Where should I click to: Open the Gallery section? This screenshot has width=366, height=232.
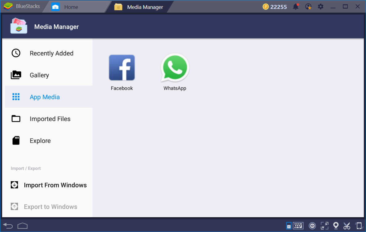(48, 75)
